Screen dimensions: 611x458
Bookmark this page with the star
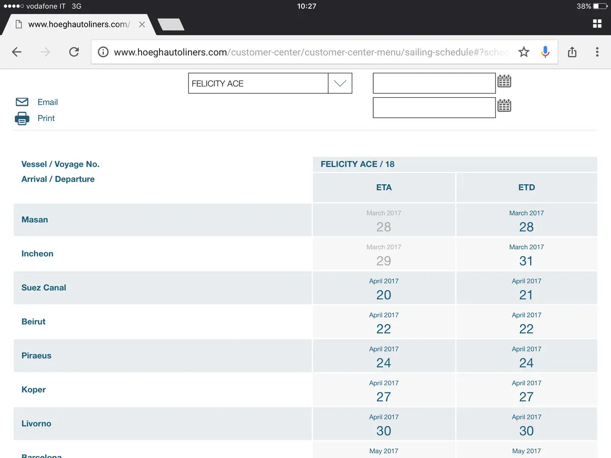(x=524, y=52)
